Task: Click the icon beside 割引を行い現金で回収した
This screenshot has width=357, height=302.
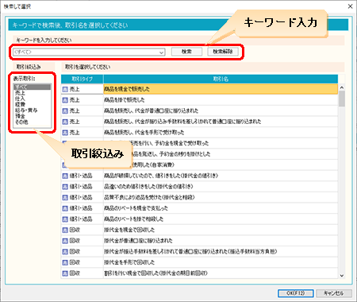Action: [x=65, y=273]
